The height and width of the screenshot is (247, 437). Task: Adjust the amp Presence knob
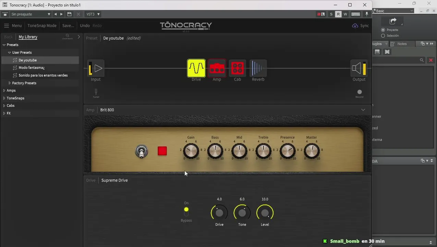pyautogui.click(x=287, y=151)
